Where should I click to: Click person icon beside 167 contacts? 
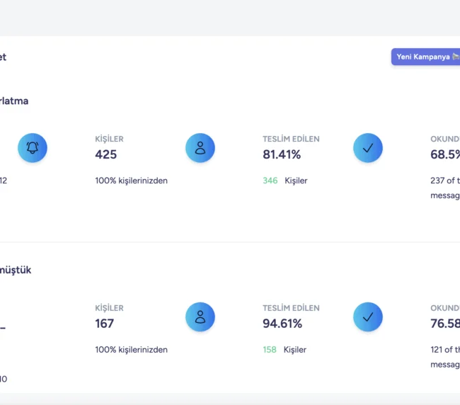click(x=200, y=317)
